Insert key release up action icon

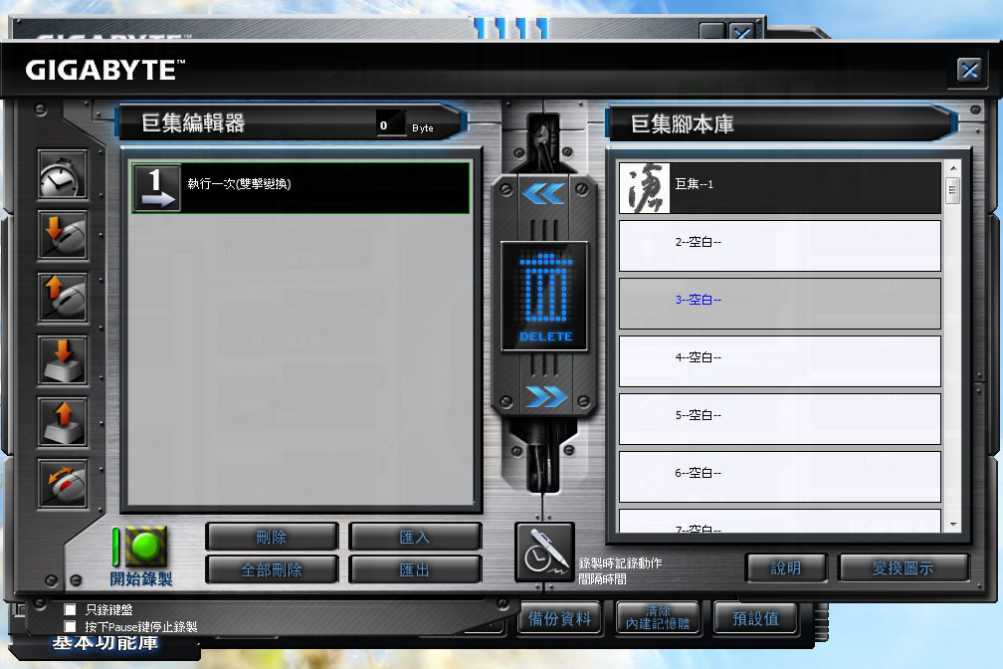coord(62,422)
